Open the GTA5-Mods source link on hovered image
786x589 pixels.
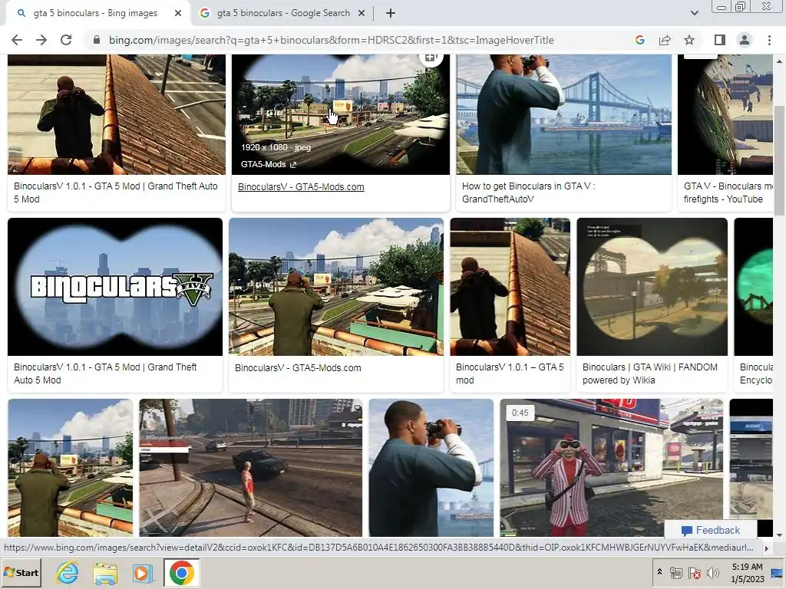click(268, 164)
